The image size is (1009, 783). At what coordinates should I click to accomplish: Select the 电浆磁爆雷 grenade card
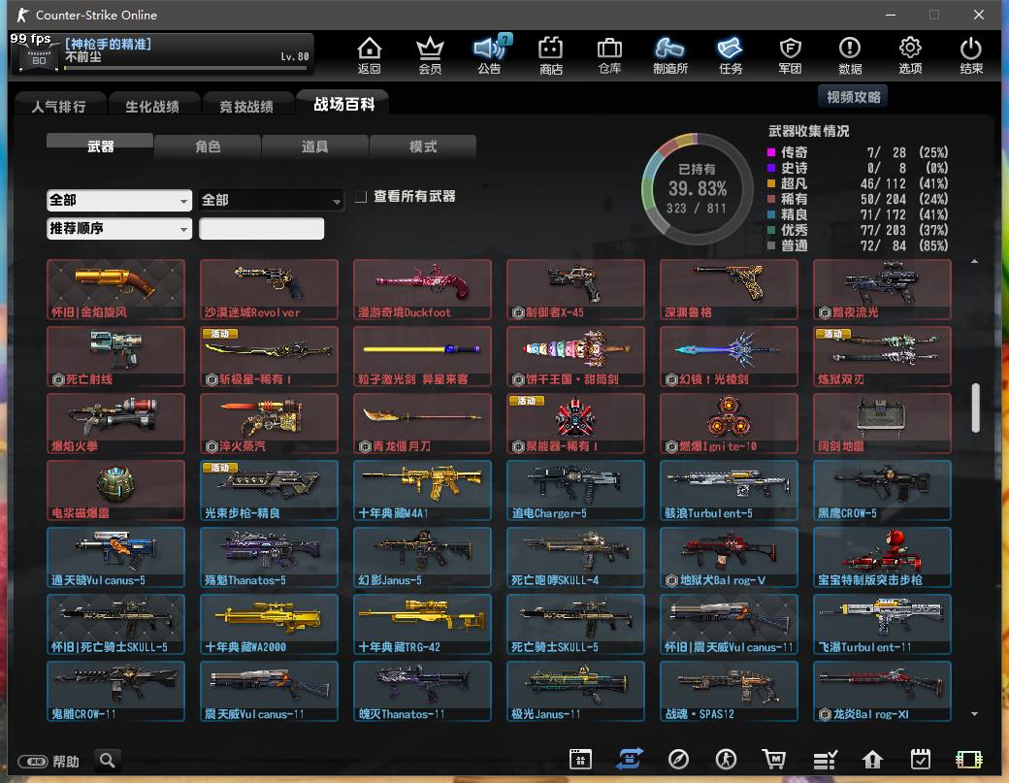point(115,490)
